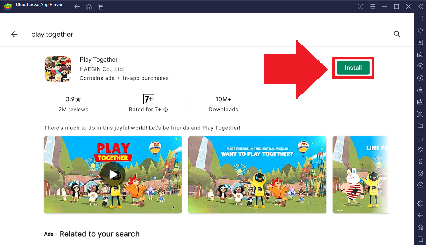Click the sidebar back arrow
The width and height of the screenshot is (426, 245).
coord(420,215)
